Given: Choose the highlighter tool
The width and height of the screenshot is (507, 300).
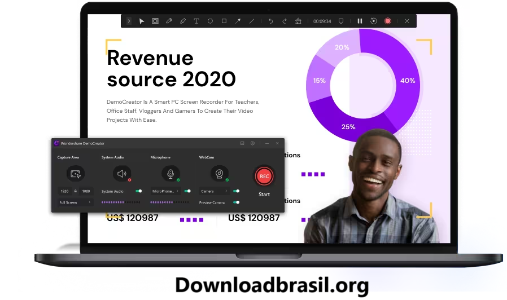Looking at the screenshot, I should point(183,21).
